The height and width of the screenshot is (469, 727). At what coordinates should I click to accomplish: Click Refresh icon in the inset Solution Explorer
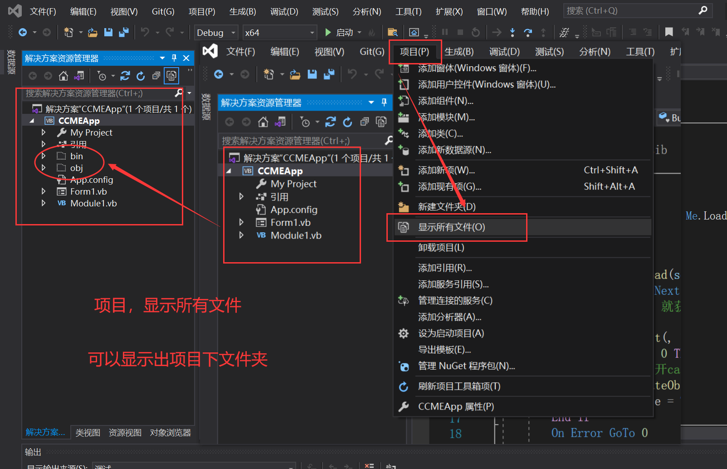click(347, 122)
